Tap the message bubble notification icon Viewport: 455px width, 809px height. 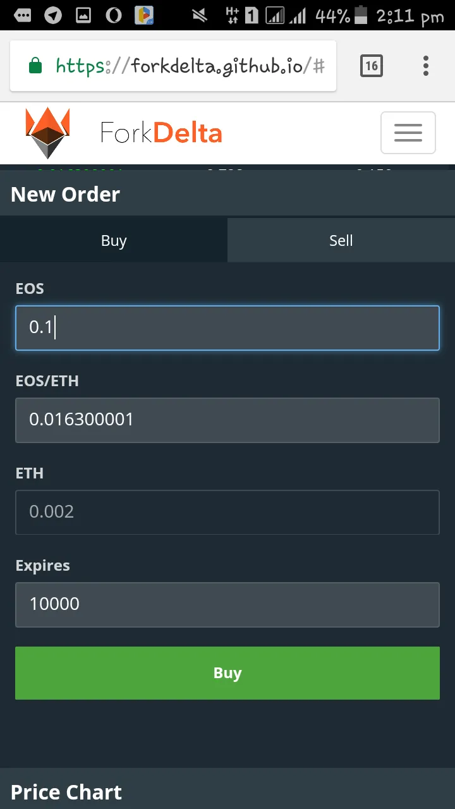(23, 16)
